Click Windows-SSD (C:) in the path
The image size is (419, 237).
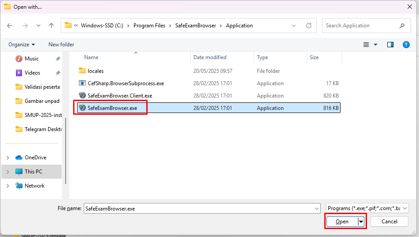click(x=102, y=26)
